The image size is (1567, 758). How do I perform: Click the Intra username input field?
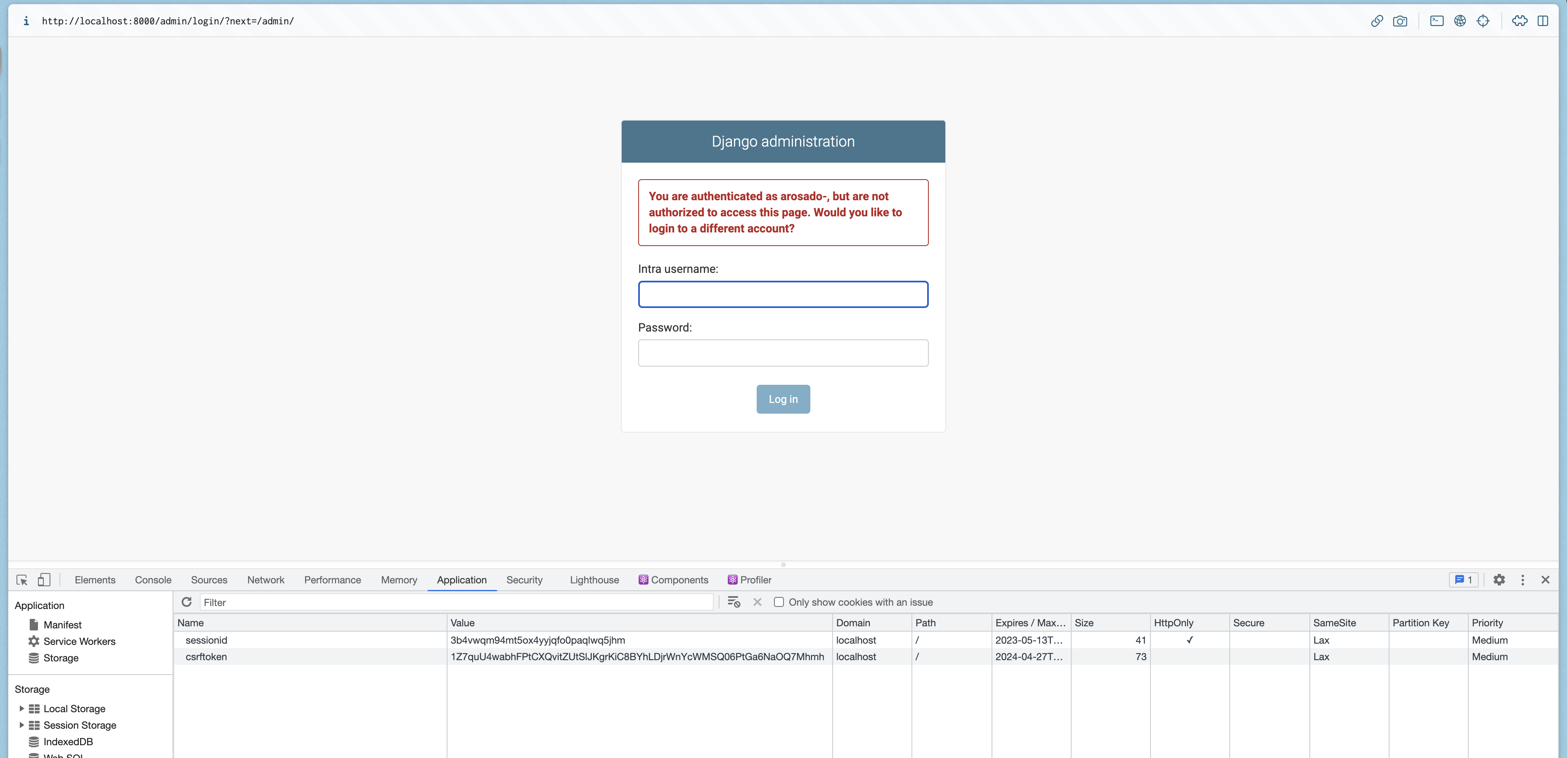tap(783, 294)
